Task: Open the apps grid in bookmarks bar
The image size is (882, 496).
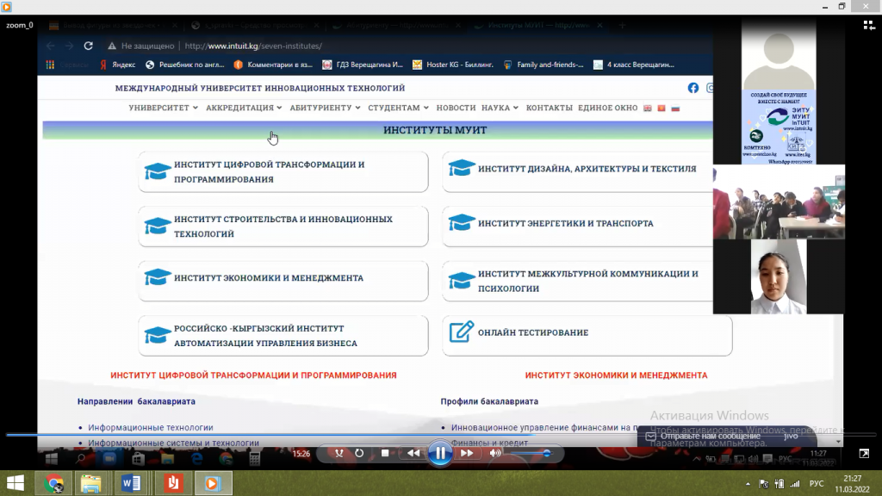Action: (x=50, y=65)
